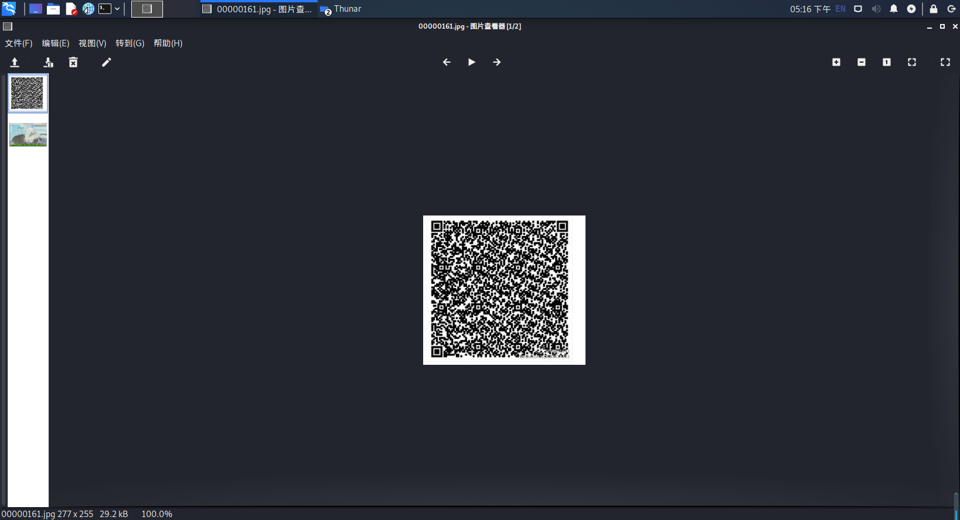960x520 pixels.
Task: Click the lock screen padlock icon
Action: click(x=934, y=9)
